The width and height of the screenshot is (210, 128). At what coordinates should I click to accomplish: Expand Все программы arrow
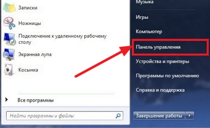[x=6, y=100]
